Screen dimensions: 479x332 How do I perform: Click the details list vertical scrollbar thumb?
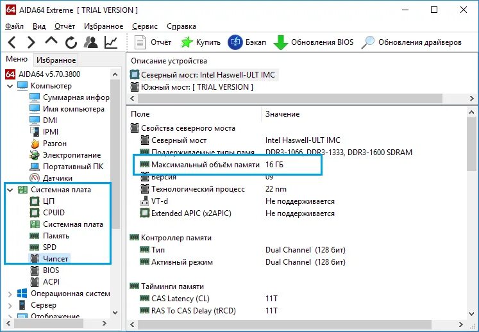472,144
